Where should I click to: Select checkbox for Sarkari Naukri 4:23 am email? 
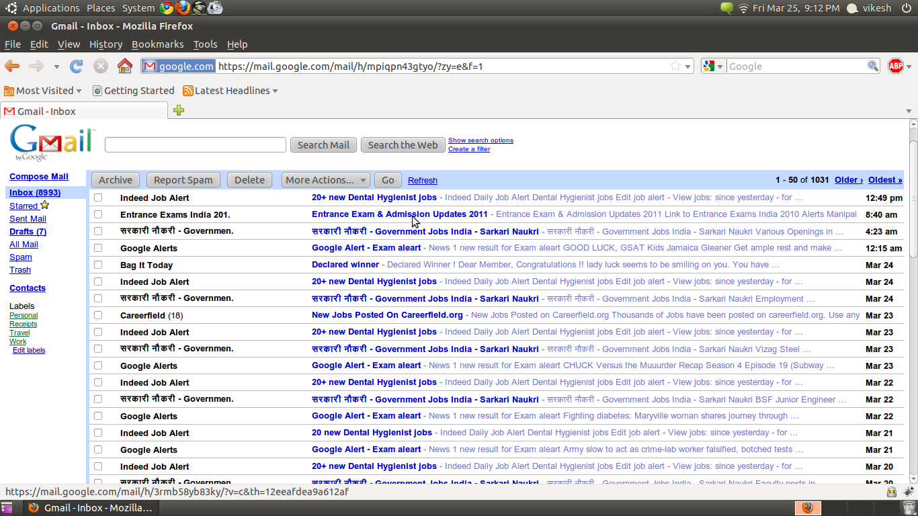(x=98, y=231)
